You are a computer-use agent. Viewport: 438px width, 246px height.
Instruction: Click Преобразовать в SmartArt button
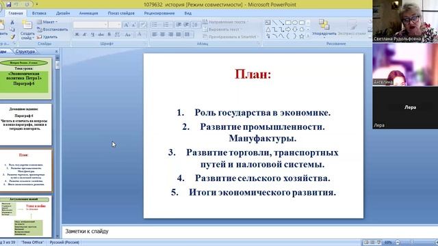231,37
